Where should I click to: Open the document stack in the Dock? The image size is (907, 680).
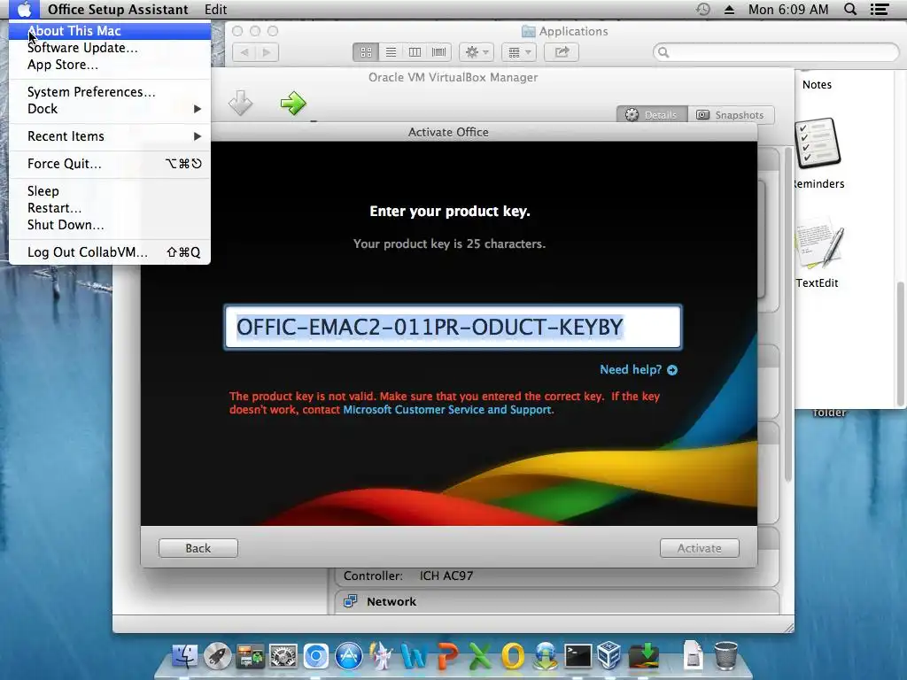(x=693, y=655)
